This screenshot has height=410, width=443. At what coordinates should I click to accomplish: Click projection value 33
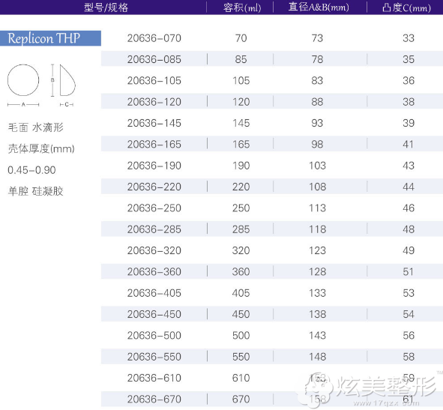pos(409,38)
